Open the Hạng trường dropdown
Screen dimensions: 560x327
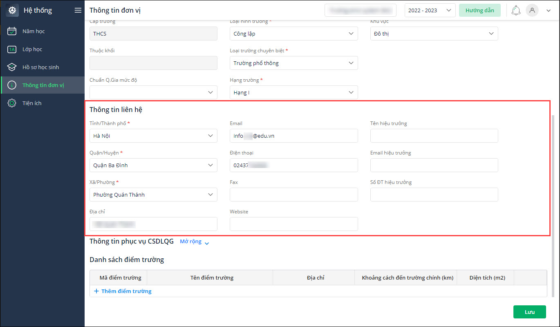pyautogui.click(x=293, y=92)
